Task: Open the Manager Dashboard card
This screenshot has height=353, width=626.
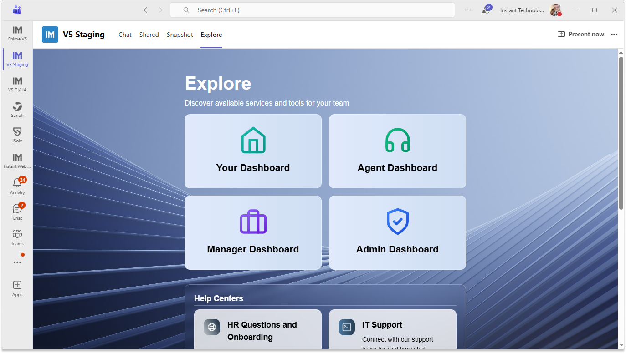Action: coord(253,232)
